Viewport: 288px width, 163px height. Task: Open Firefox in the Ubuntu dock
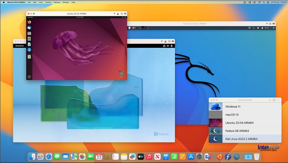pos(29,22)
